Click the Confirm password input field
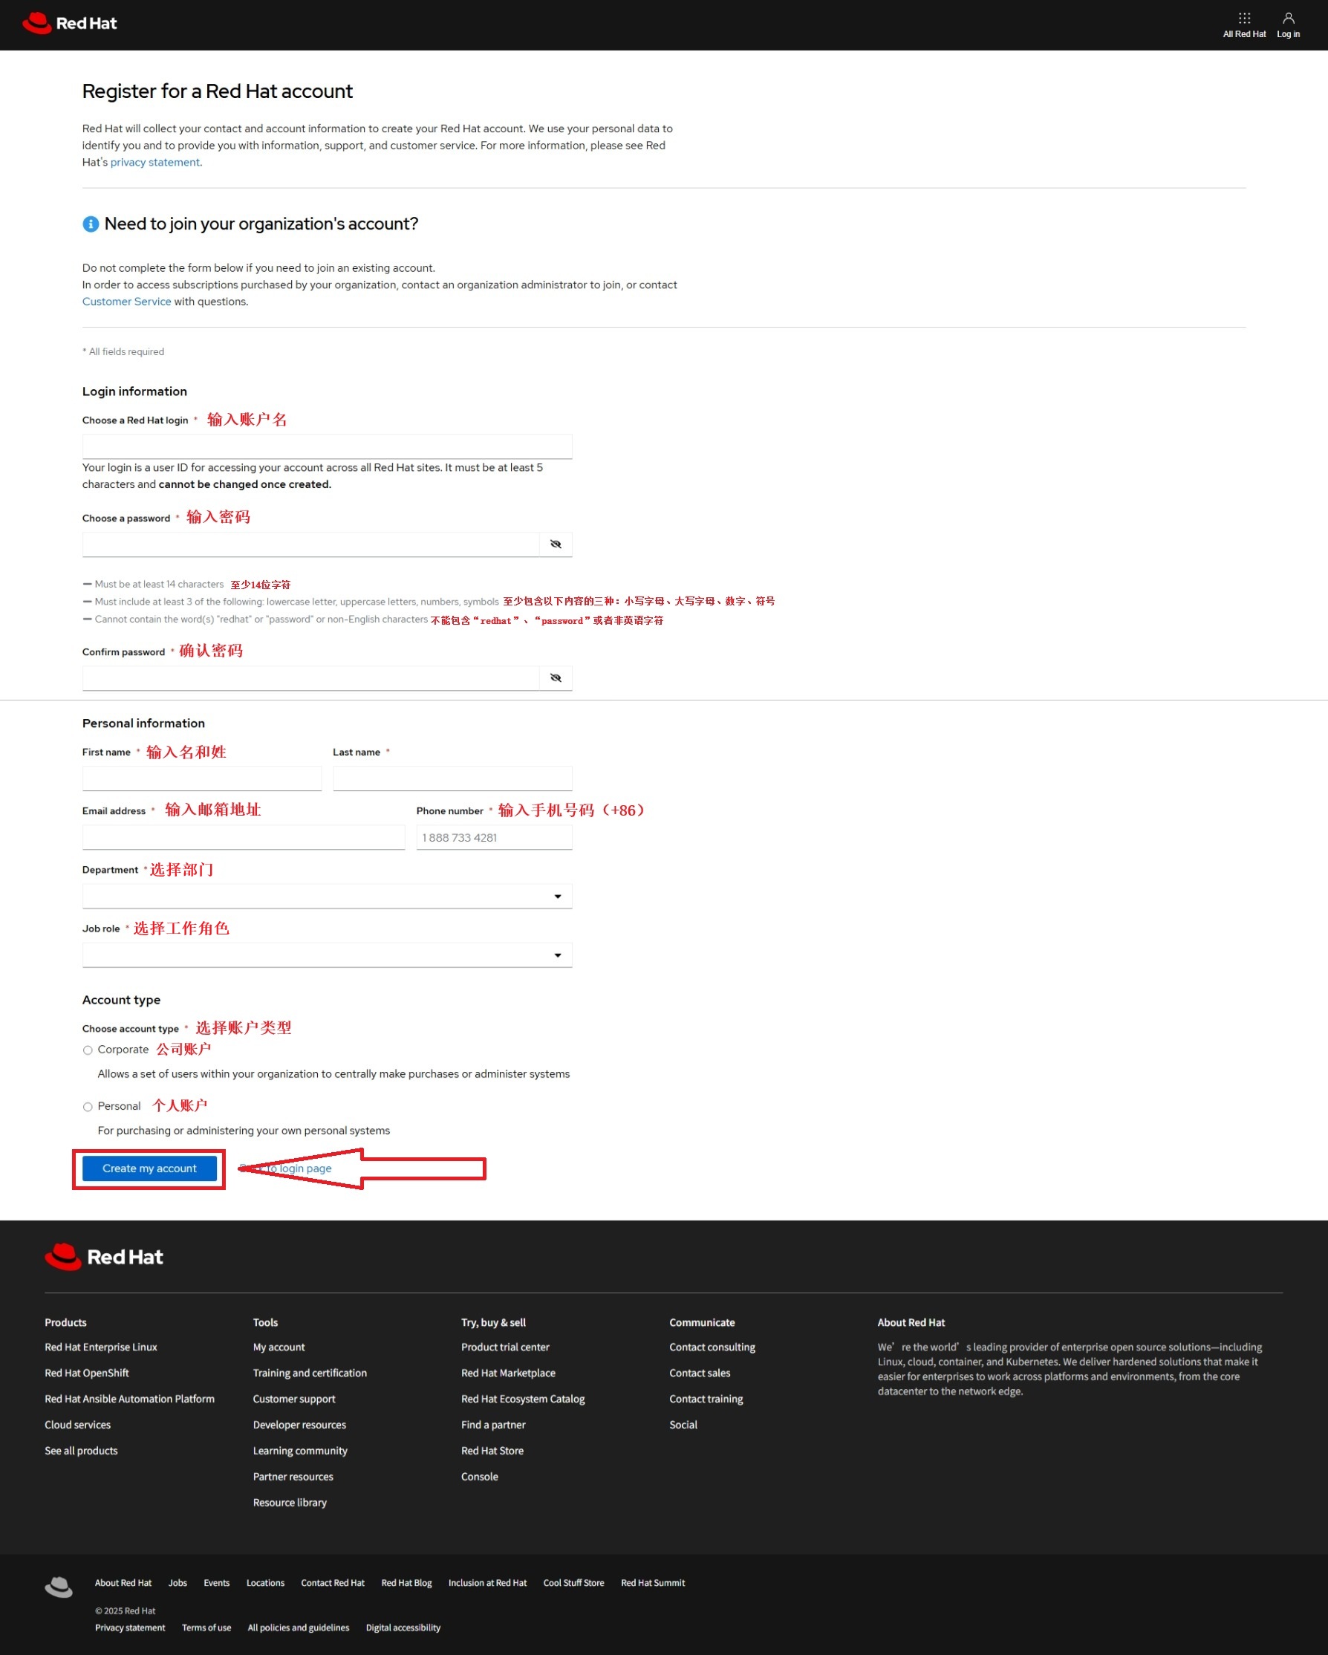1328x1655 pixels. (x=311, y=677)
